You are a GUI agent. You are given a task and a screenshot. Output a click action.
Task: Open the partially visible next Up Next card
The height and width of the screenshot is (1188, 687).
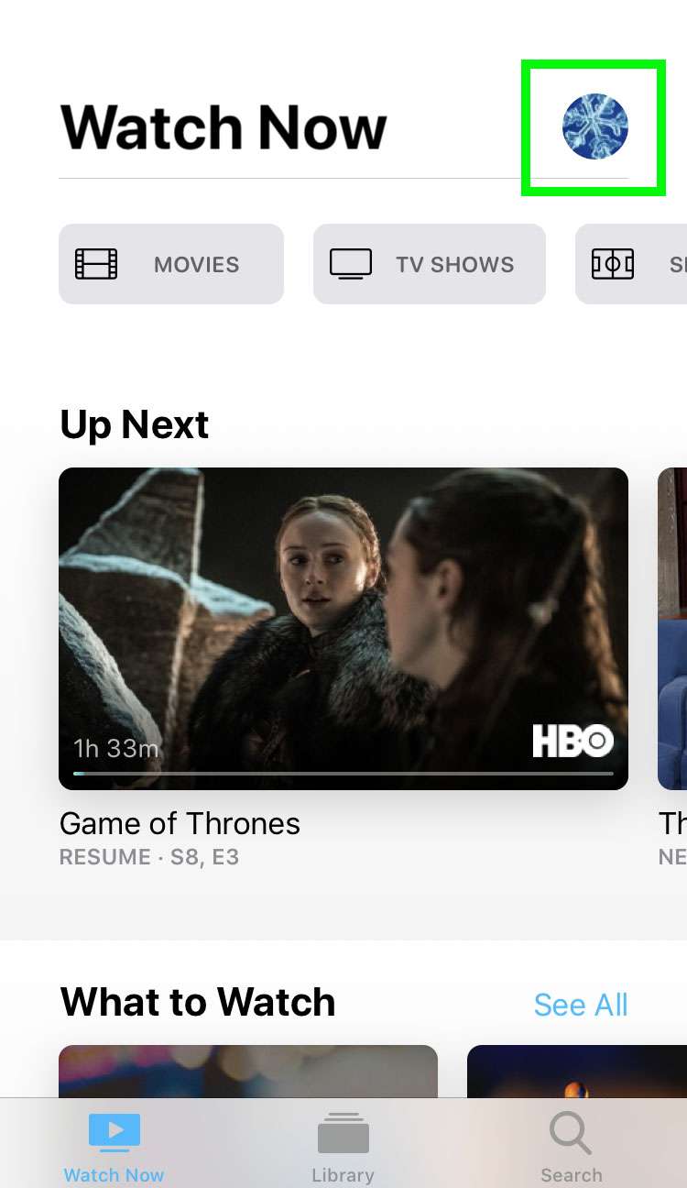point(672,629)
